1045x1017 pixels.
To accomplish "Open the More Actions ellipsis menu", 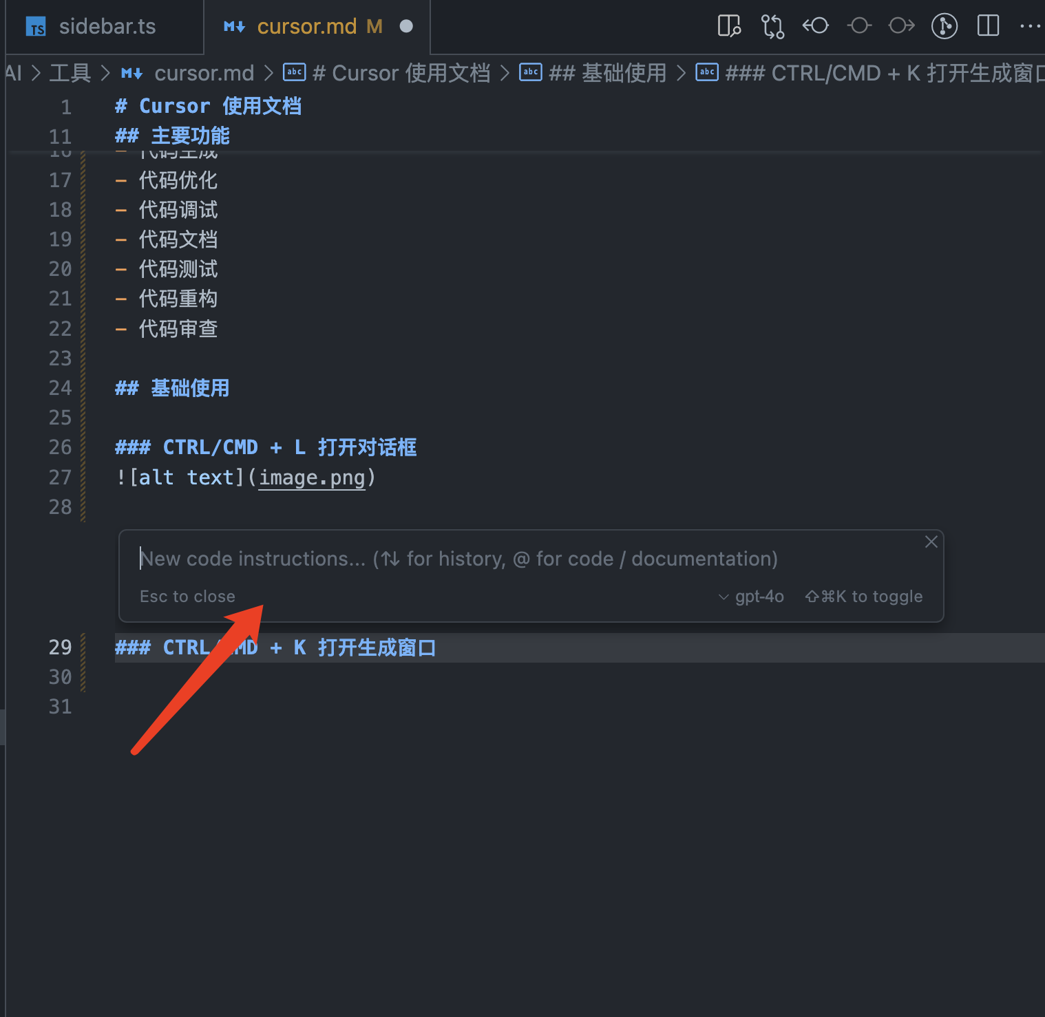I will 1030,26.
